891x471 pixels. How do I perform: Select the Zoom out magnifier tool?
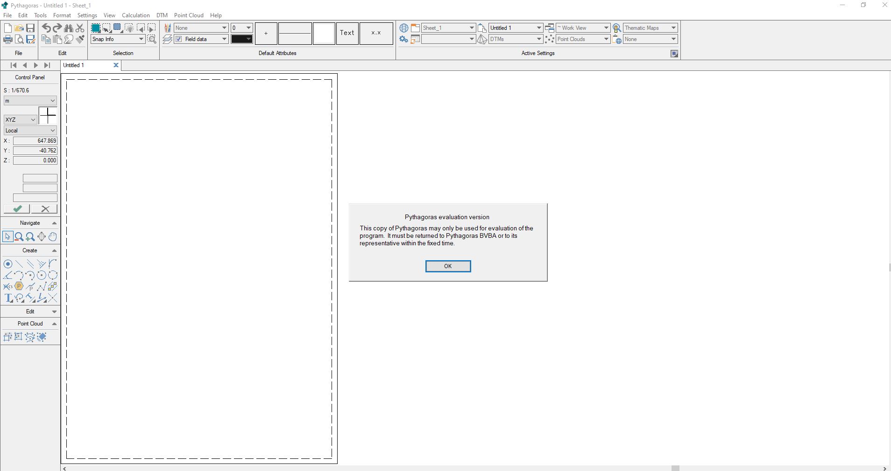[x=19, y=237]
